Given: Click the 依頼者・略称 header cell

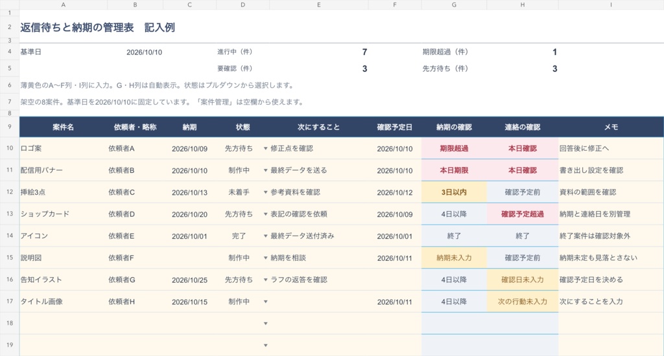Looking at the screenshot, I should click(x=135, y=128).
